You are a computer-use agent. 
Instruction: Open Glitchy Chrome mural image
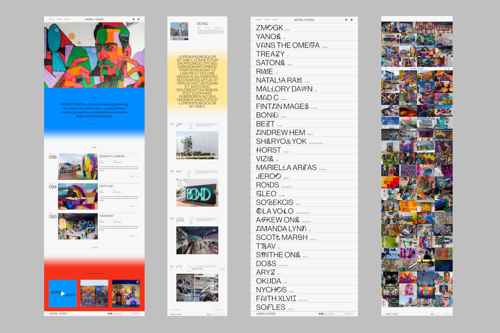[197, 240]
